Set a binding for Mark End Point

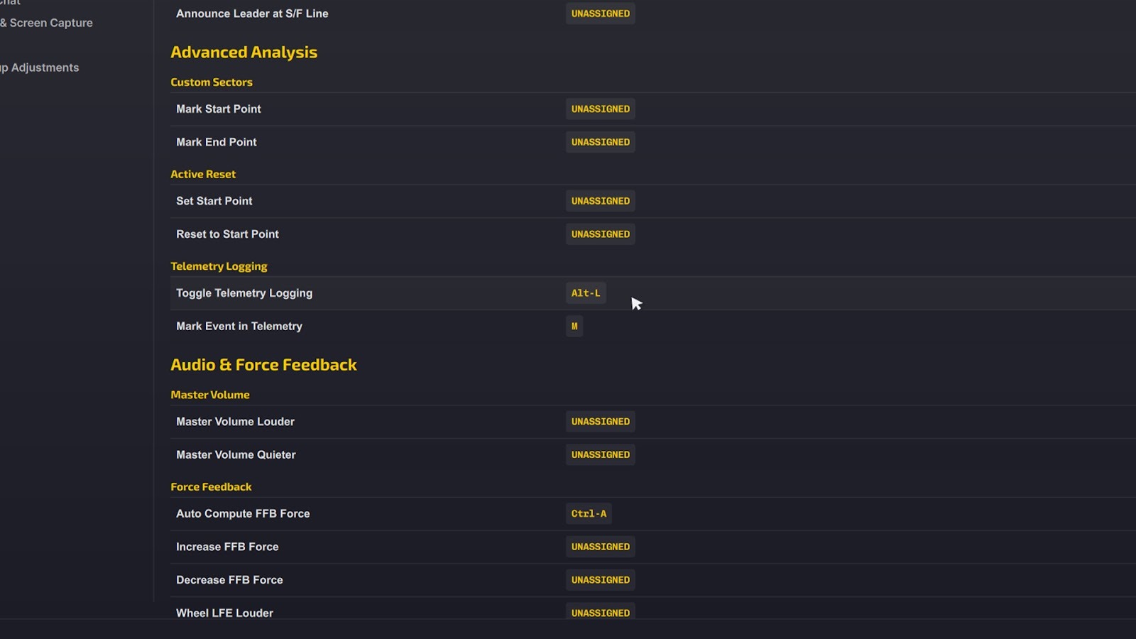click(x=600, y=142)
